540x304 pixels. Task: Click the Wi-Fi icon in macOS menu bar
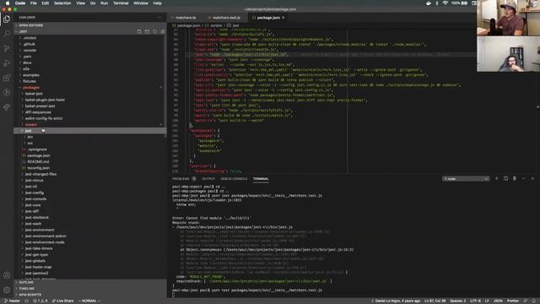coord(445,3)
